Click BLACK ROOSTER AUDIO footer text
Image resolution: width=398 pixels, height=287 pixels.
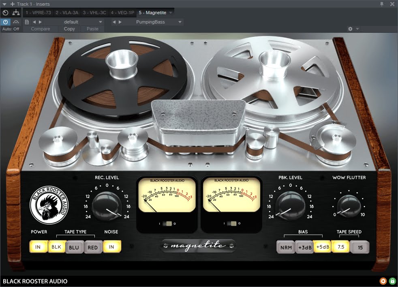[x=35, y=281]
